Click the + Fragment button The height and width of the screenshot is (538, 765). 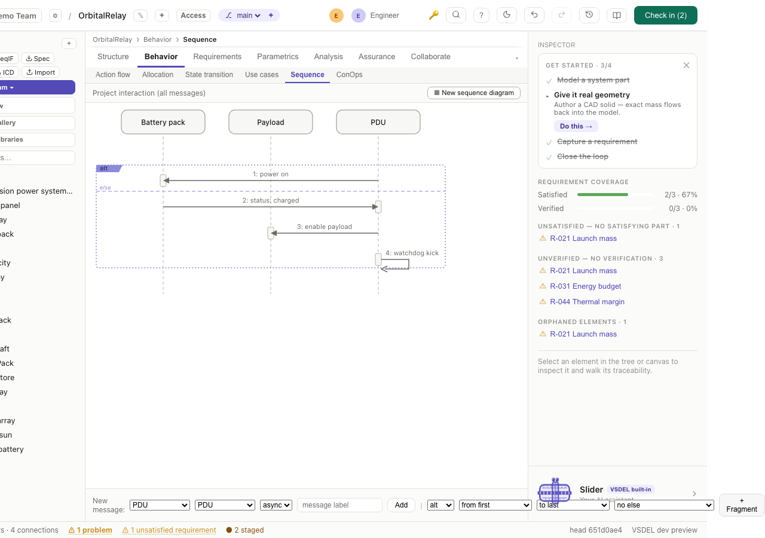coord(742,505)
